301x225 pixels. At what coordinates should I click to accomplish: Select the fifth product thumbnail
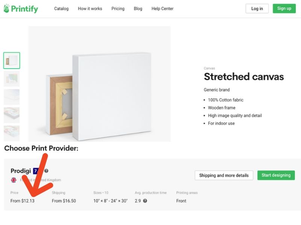click(12, 133)
